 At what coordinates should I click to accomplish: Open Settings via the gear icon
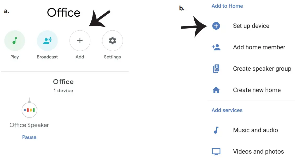tap(112, 41)
